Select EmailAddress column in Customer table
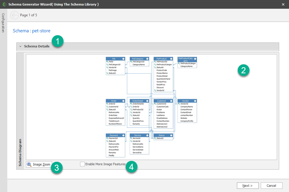This screenshot has height=192, width=289. pyautogui.click(x=162, y=118)
